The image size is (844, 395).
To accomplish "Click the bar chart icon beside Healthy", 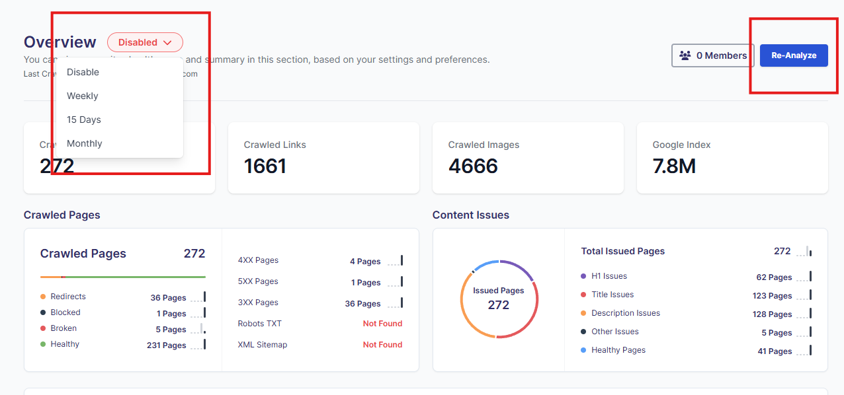I will [x=198, y=345].
